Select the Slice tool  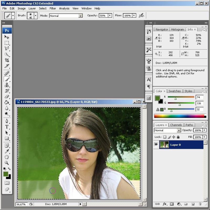click(7, 66)
